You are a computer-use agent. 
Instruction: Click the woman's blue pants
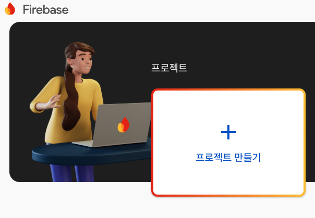(x=72, y=173)
